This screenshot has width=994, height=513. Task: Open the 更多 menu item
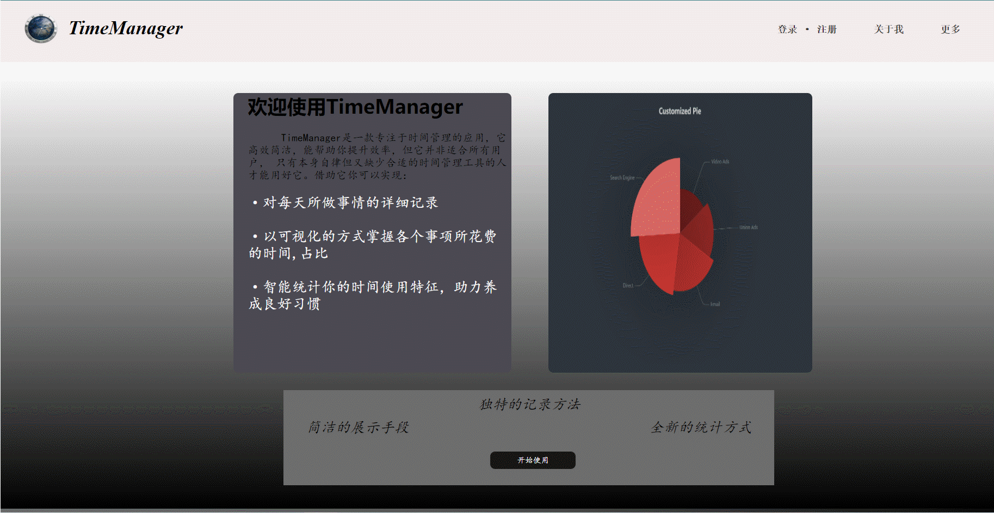click(x=950, y=29)
